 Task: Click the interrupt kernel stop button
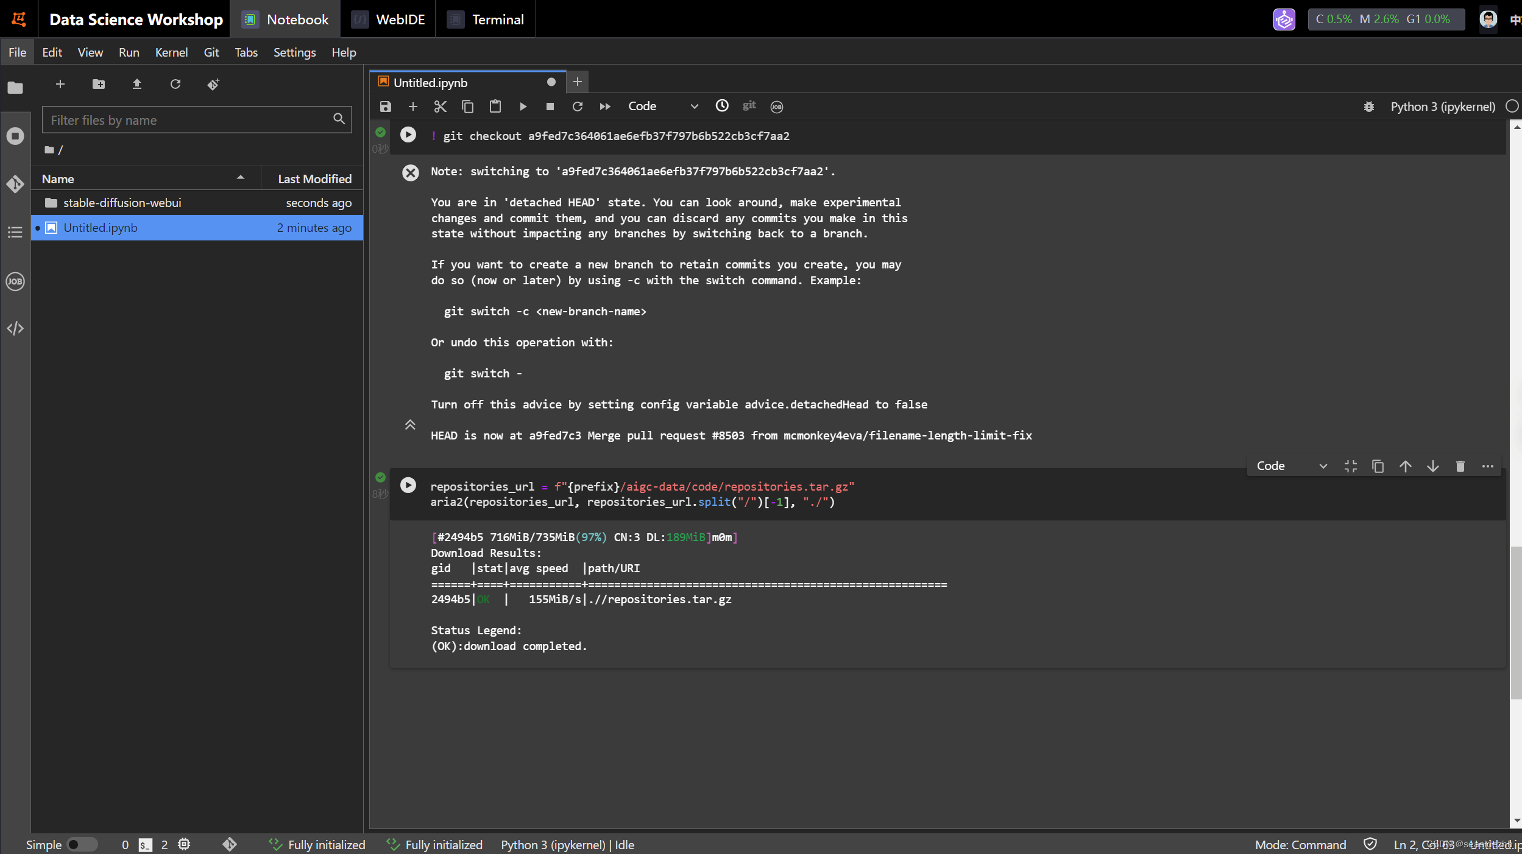click(549, 105)
